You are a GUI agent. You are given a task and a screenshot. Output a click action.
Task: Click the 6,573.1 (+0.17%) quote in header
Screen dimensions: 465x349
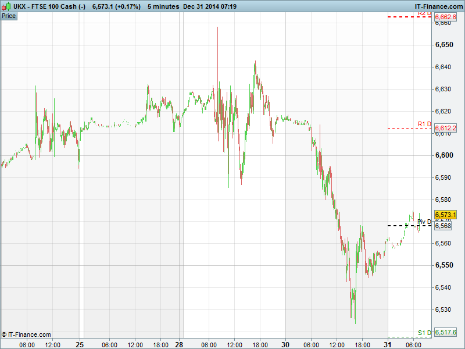116,6
